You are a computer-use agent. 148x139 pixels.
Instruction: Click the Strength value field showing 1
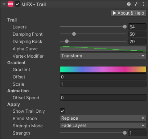tap(137, 133)
